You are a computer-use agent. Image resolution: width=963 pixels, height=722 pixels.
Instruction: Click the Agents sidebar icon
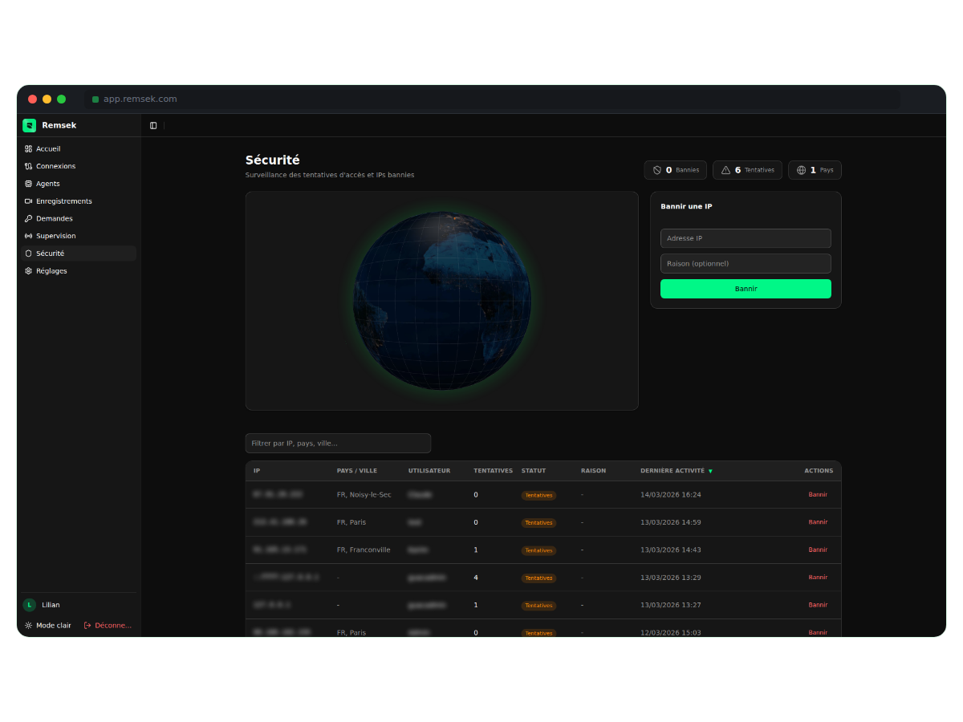[x=28, y=184]
